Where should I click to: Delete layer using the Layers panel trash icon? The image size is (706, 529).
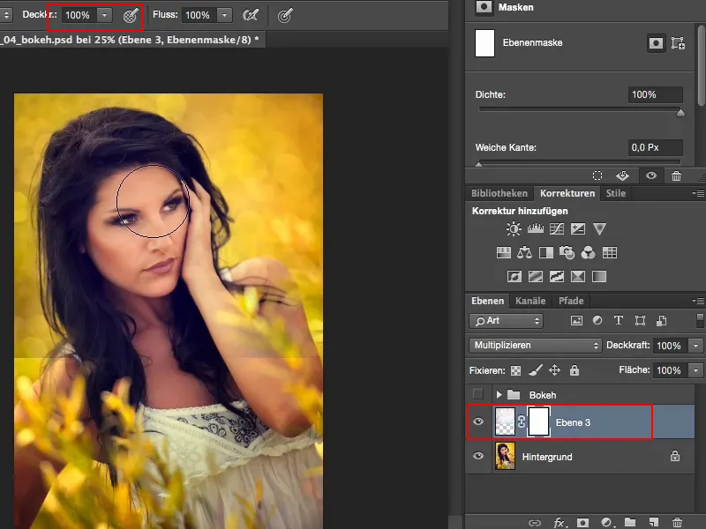coord(676,523)
